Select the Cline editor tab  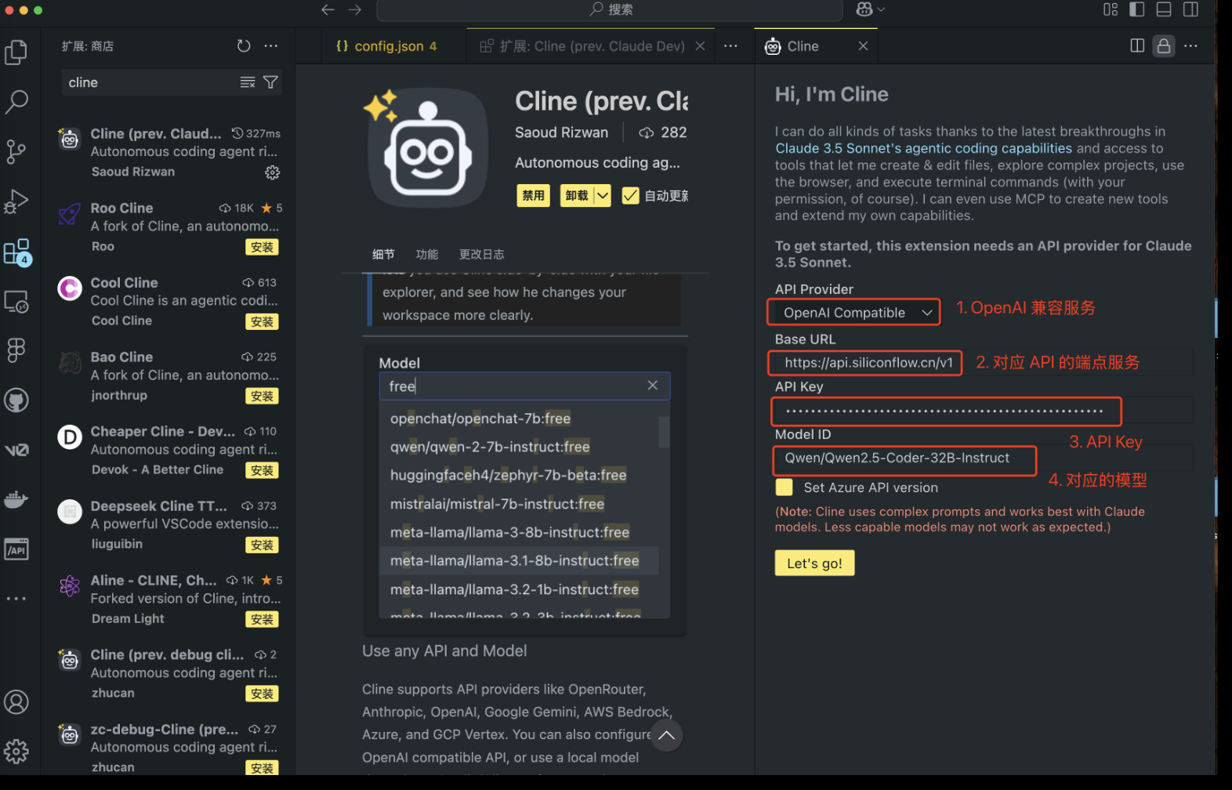[x=816, y=46]
